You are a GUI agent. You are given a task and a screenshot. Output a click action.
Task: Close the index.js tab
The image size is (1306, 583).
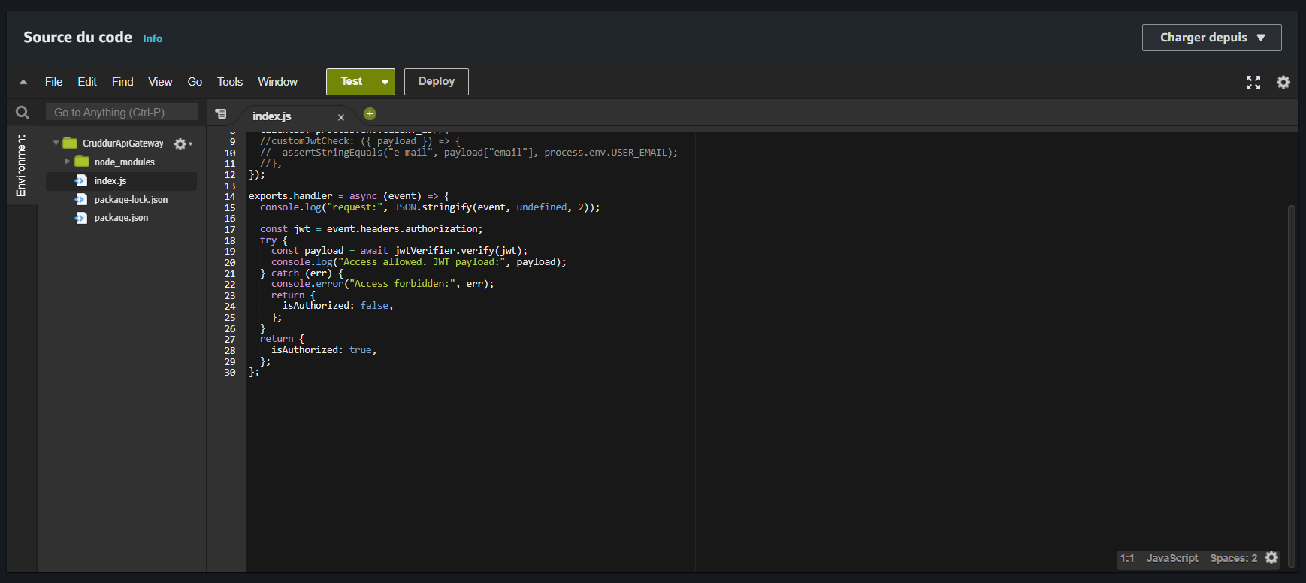click(341, 117)
